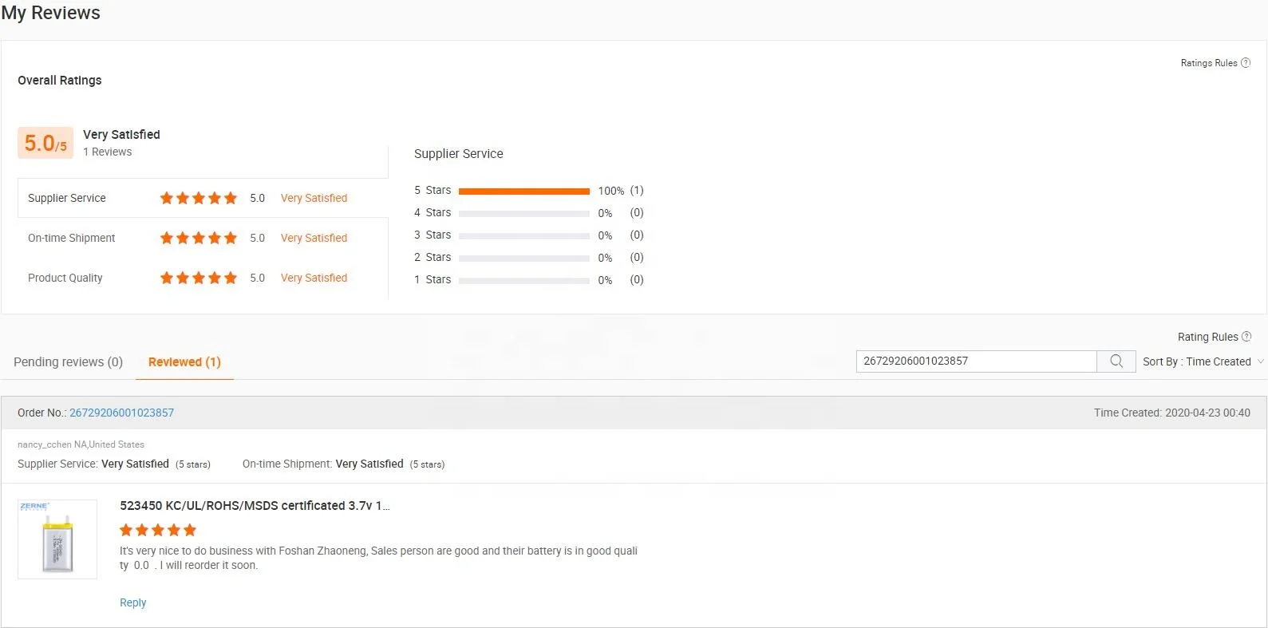Open the Ratings Rules help icon

coord(1246,63)
